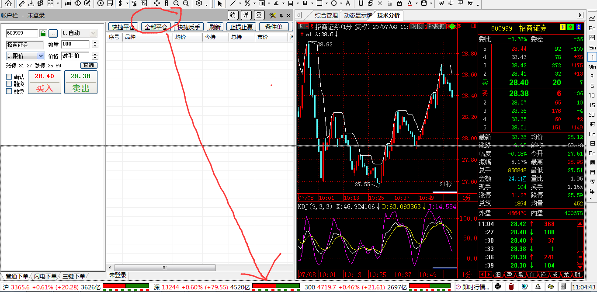The height and width of the screenshot is (292, 597).
Task: Click the 查询 button
Action: [88, 66]
